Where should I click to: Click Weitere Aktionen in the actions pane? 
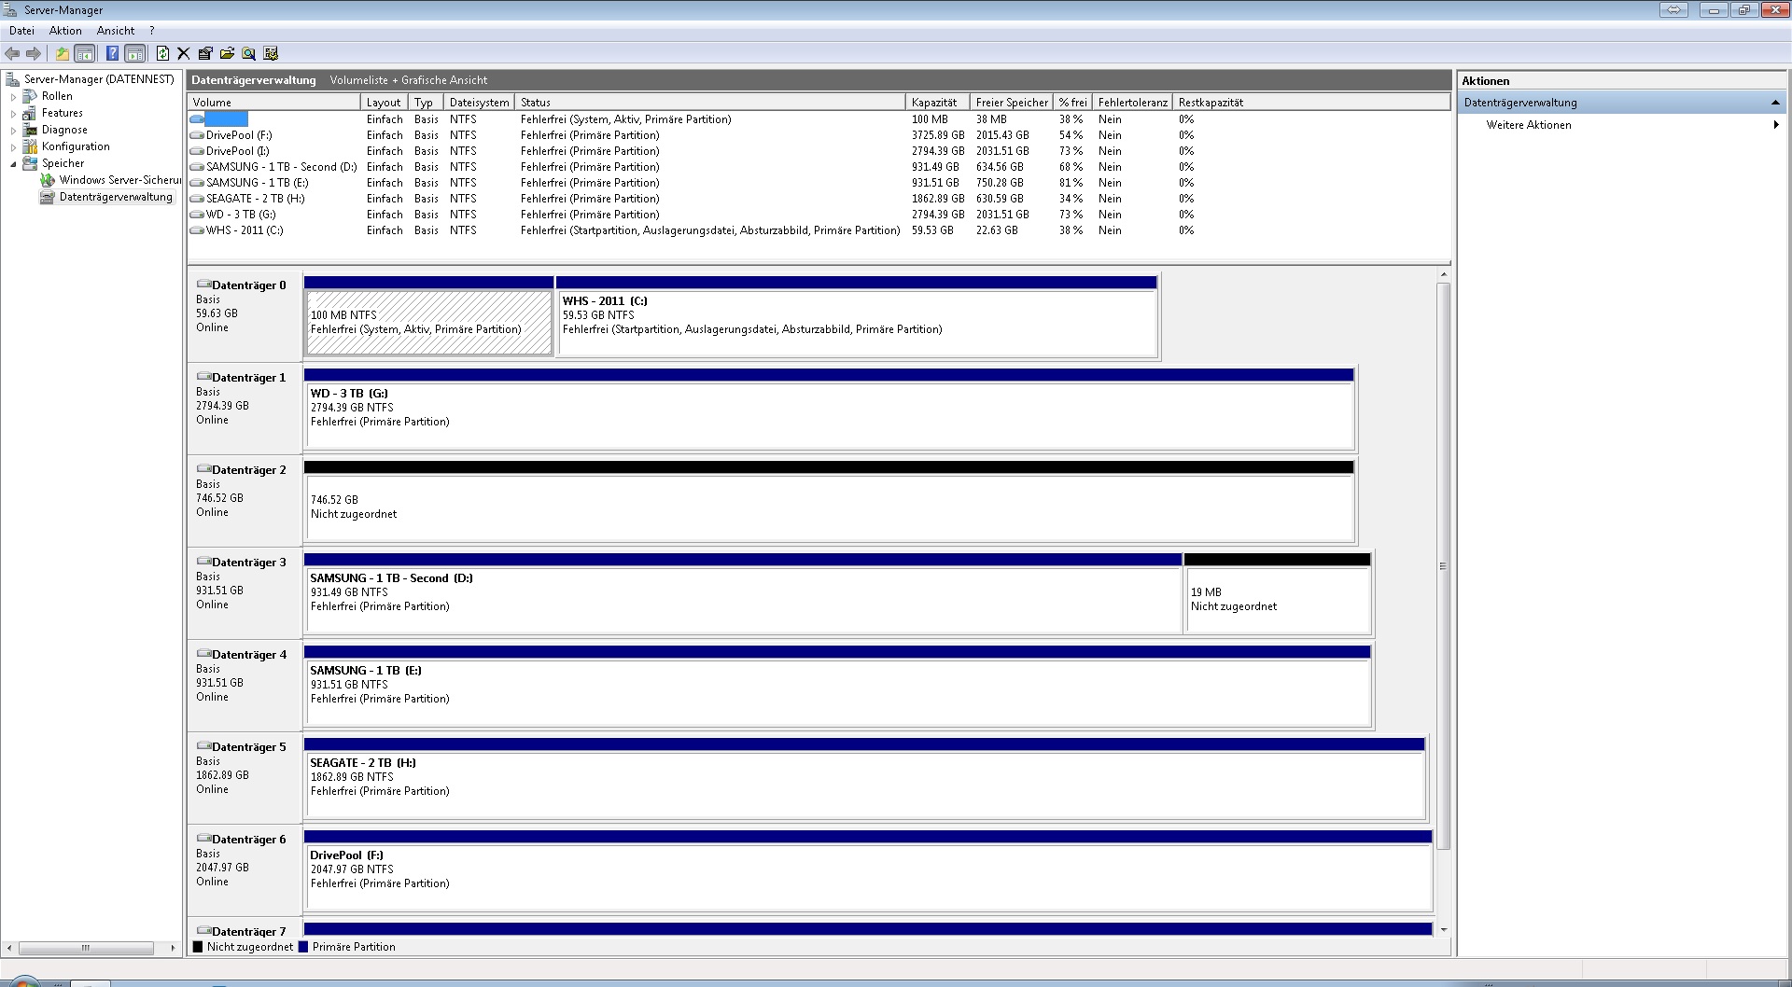pos(1529,125)
